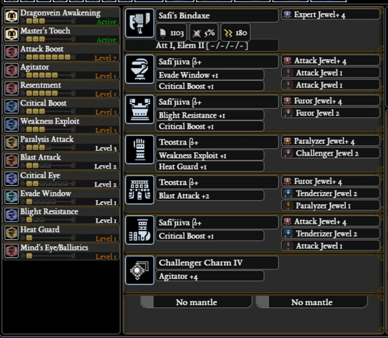Image resolution: width=388 pixels, height=338 pixels.
Task: Click the Attack Boost level bar
Action: (x=48, y=58)
